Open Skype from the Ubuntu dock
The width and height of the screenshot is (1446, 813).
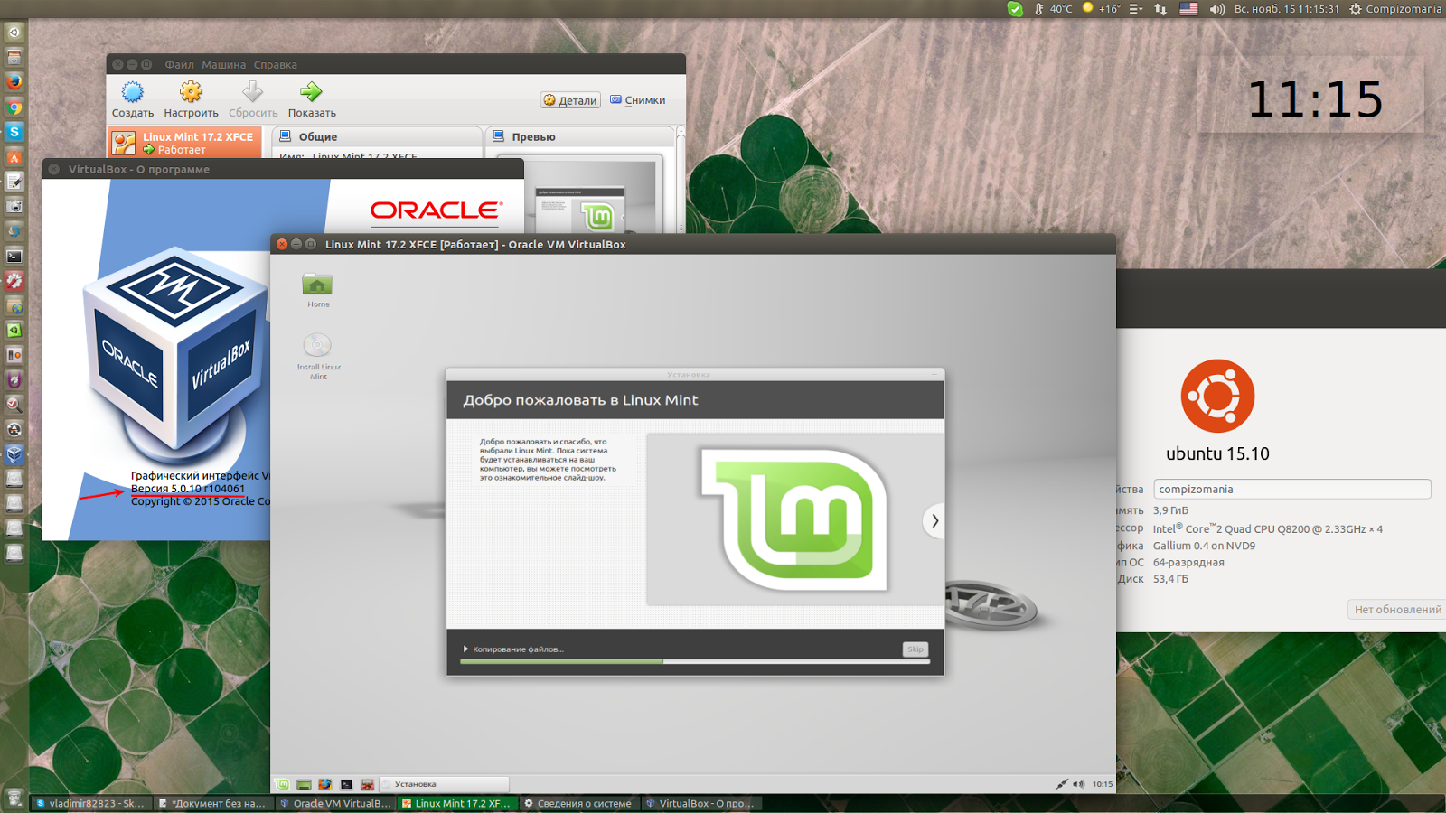[x=14, y=132]
